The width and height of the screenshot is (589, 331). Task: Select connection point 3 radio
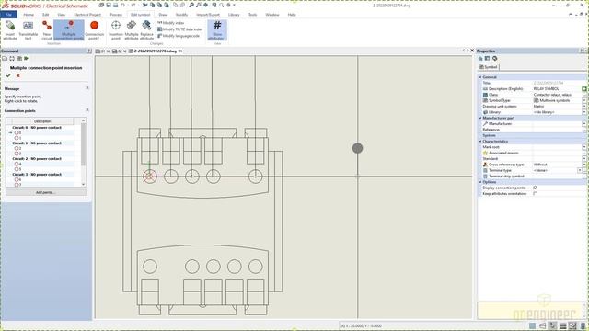point(17,154)
